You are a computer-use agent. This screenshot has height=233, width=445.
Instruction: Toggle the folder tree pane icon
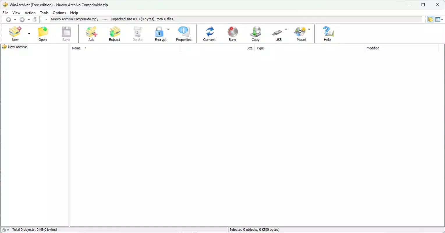431,20
